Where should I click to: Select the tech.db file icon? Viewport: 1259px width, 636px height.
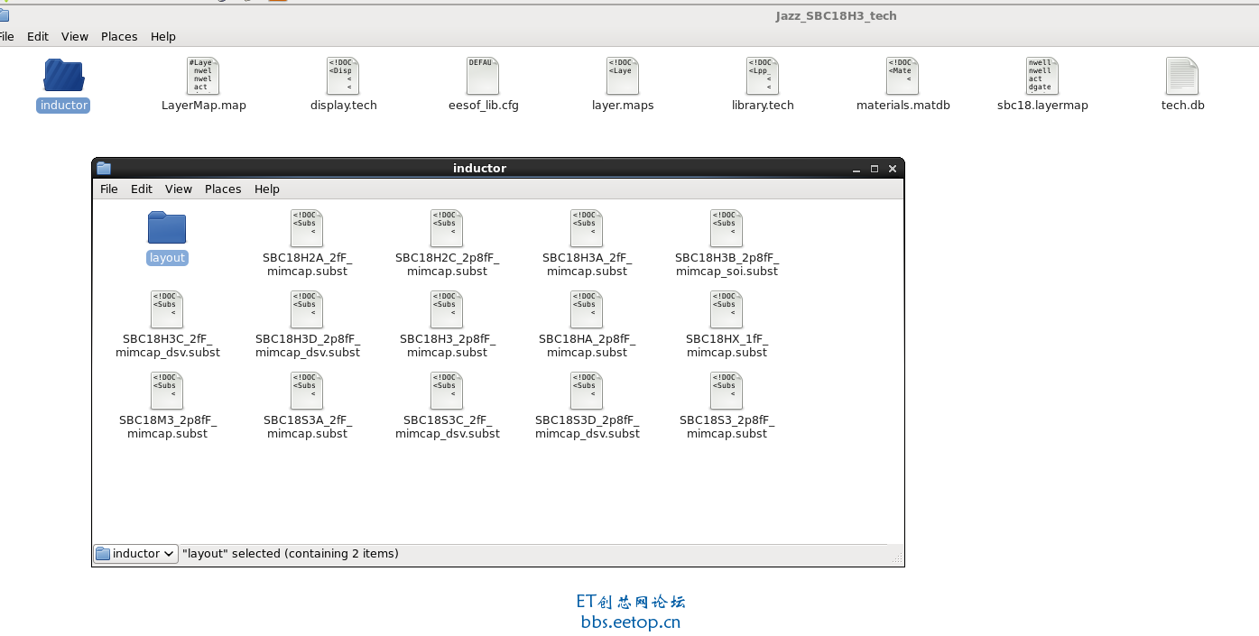coord(1182,77)
